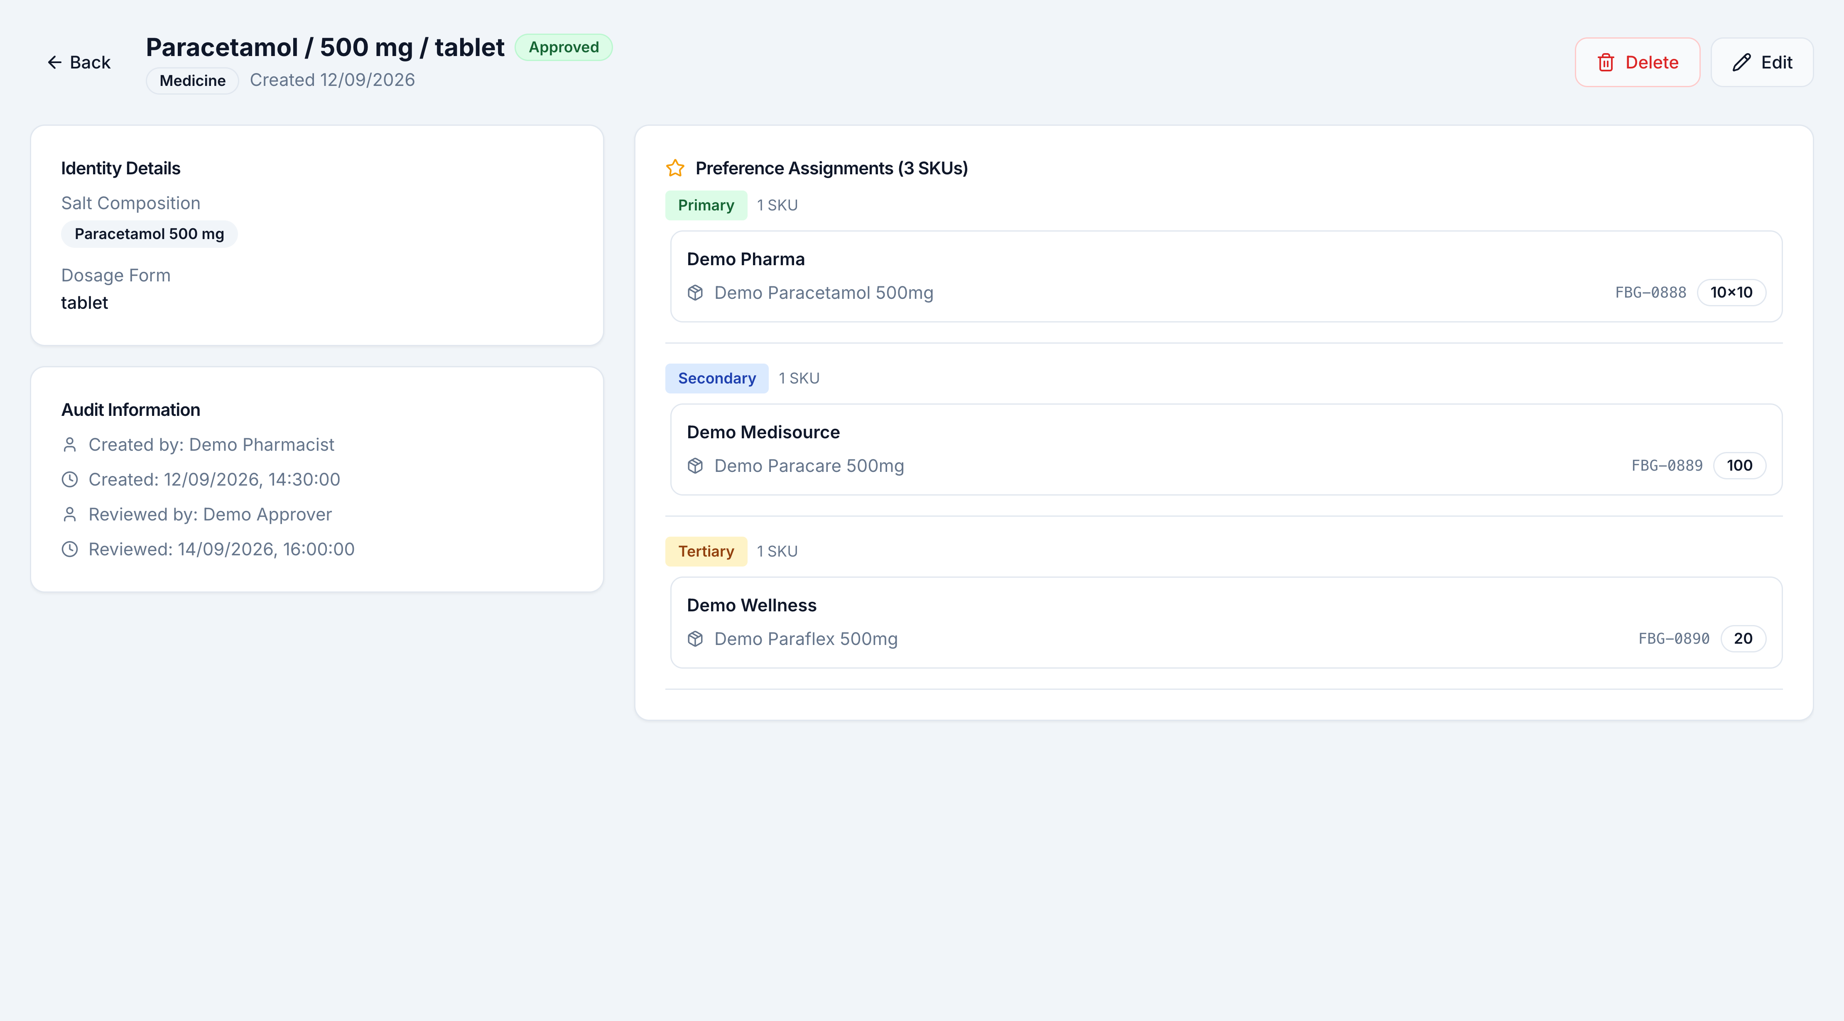
Task: Click the Demo Wellness supplier name
Action: click(x=752, y=605)
